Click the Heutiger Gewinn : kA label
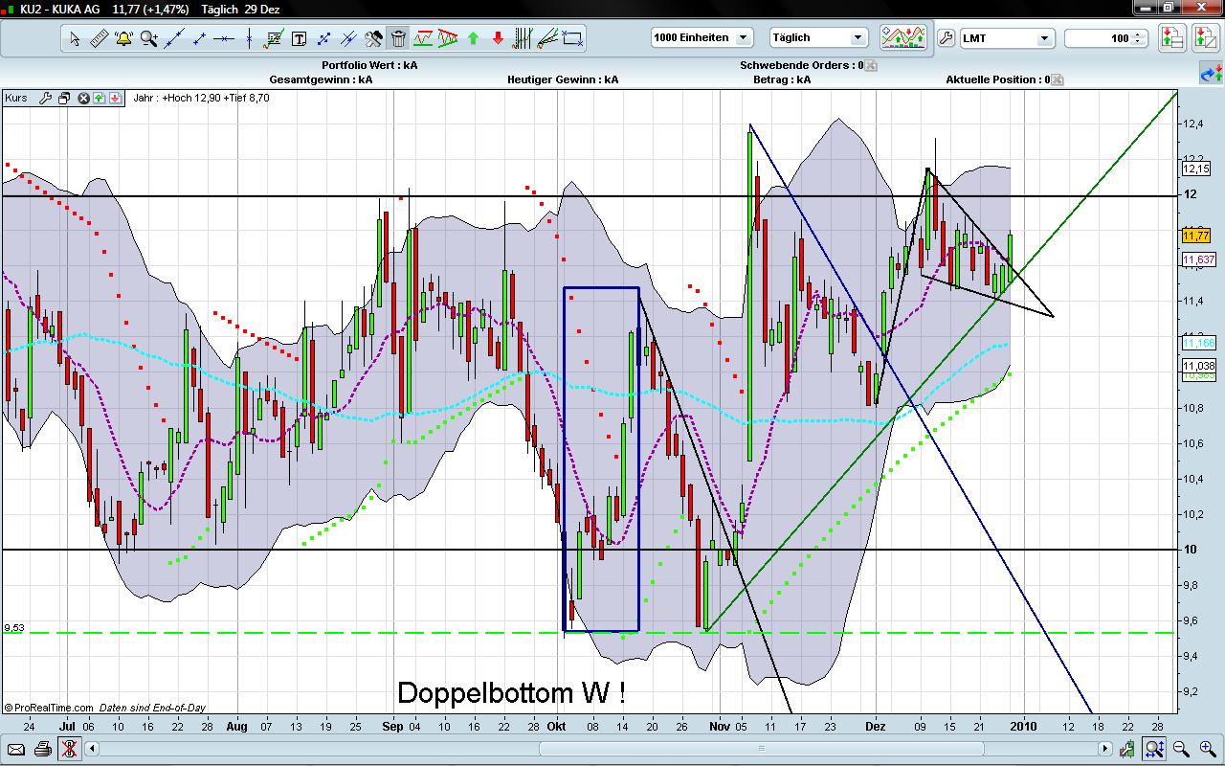 point(563,79)
